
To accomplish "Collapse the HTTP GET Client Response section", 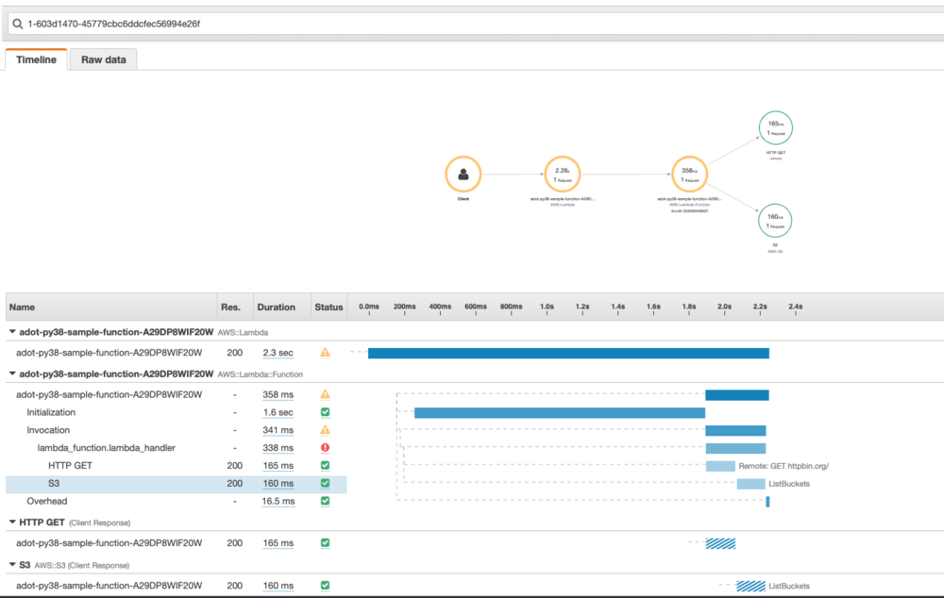I will 10,522.
